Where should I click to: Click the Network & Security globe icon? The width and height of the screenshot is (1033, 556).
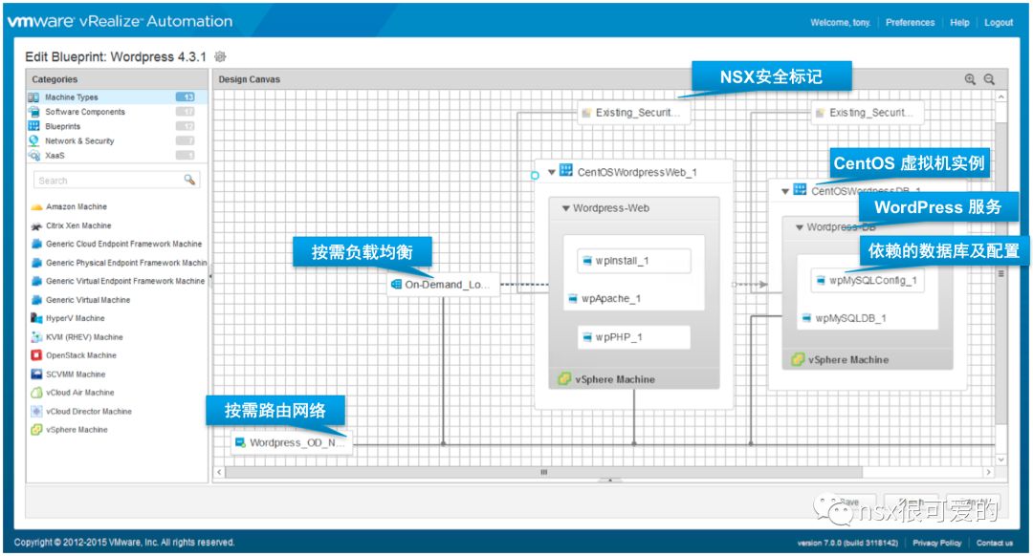tap(33, 140)
